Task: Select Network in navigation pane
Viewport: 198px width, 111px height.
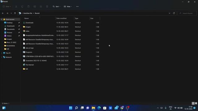Action: click(9, 57)
